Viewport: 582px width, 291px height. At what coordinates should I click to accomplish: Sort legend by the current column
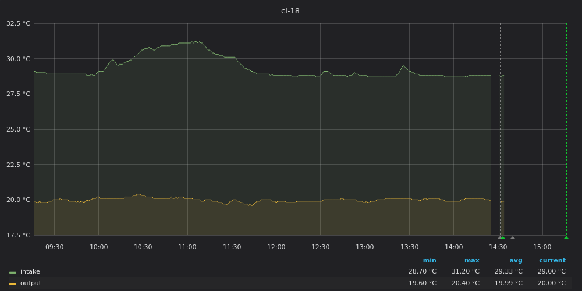[x=552, y=261]
